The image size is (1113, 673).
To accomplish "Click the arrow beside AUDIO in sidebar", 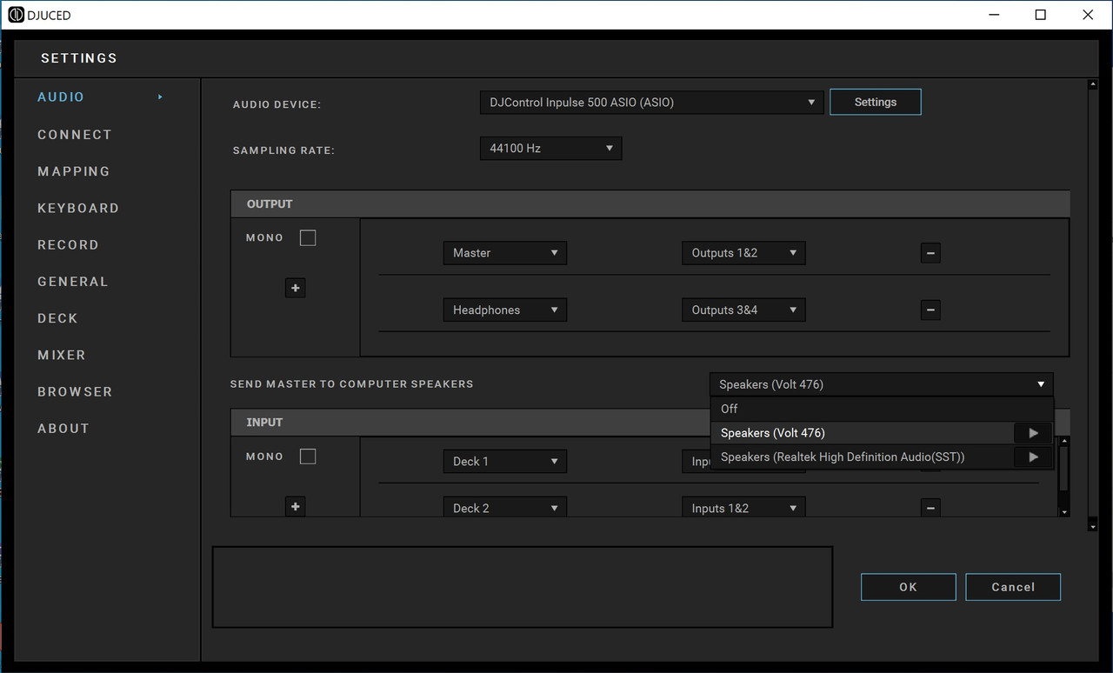I will point(160,97).
